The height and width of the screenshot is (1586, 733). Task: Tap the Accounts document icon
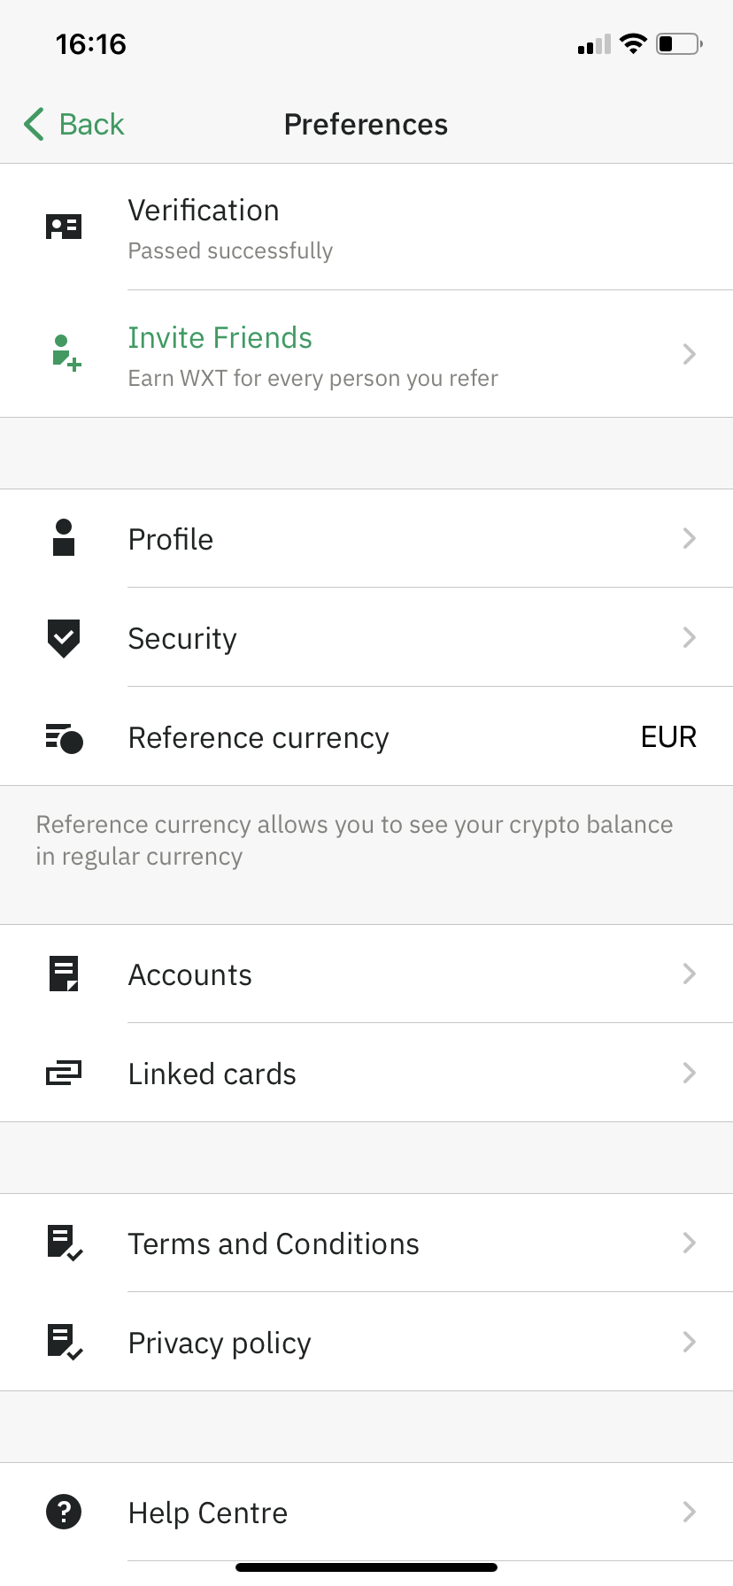64,974
